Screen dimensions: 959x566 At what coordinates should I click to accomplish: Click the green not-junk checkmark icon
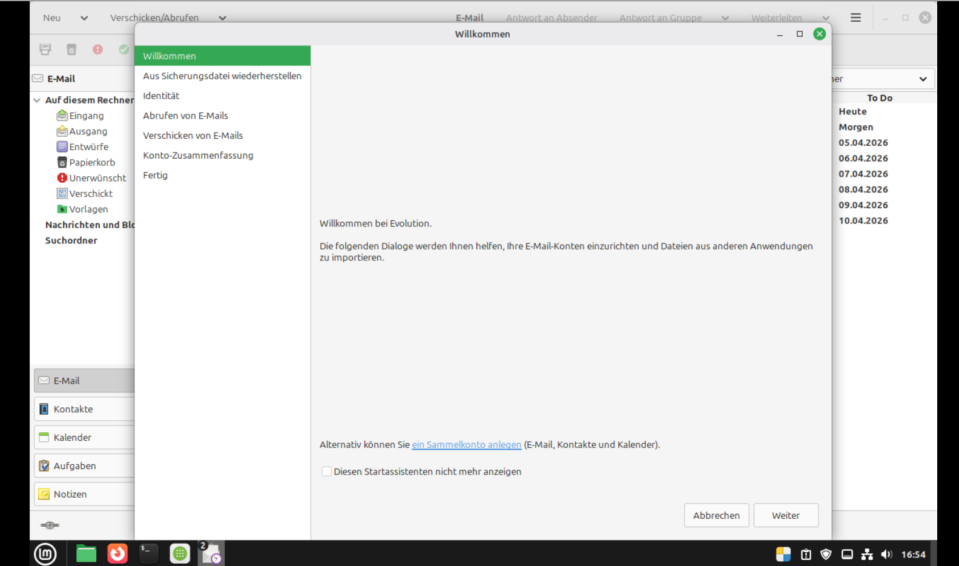tap(124, 50)
